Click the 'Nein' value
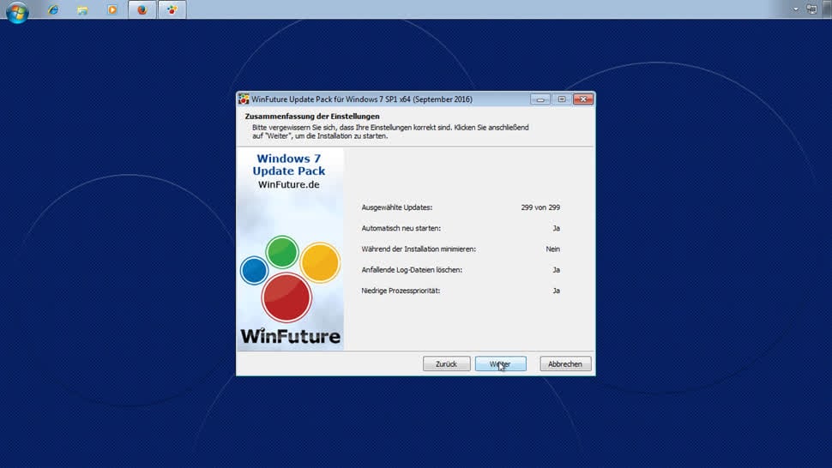 point(553,249)
